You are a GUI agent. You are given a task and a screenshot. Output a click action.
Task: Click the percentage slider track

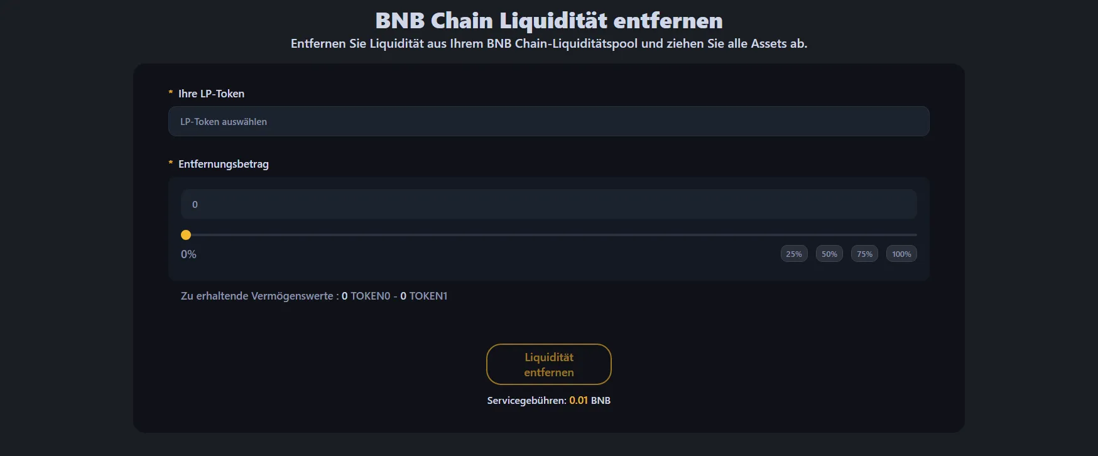pyautogui.click(x=548, y=235)
